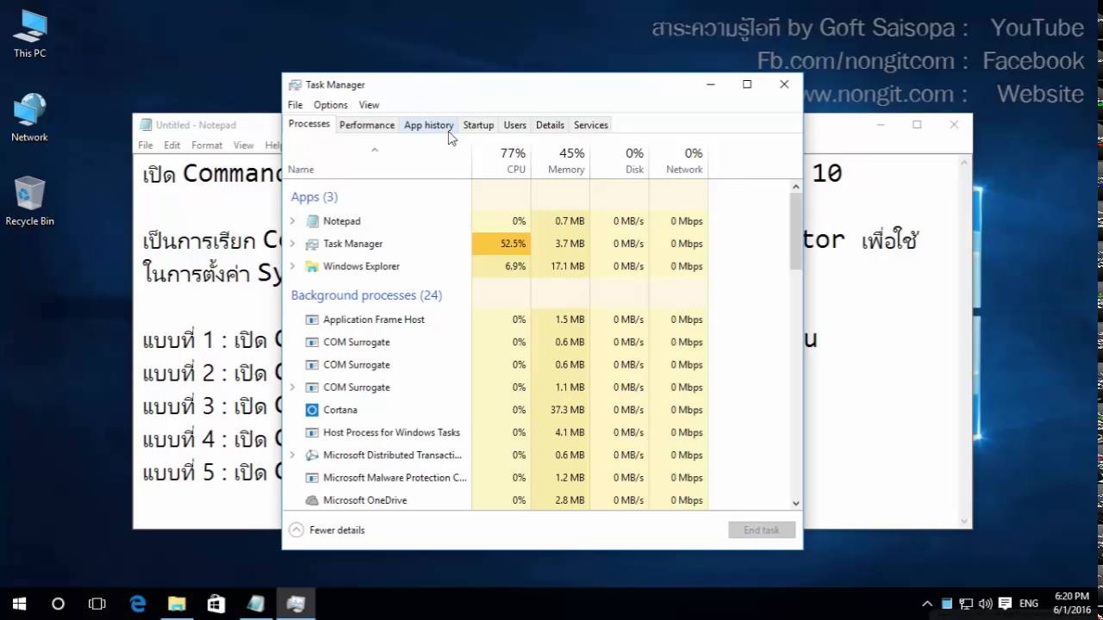Viewport: 1103px width, 620px height.
Task: Open This PC desktop icon
Action: point(29,34)
